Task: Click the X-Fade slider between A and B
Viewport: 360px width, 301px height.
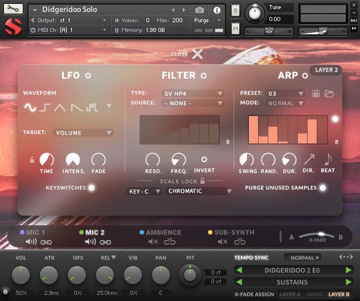Action: (x=321, y=235)
